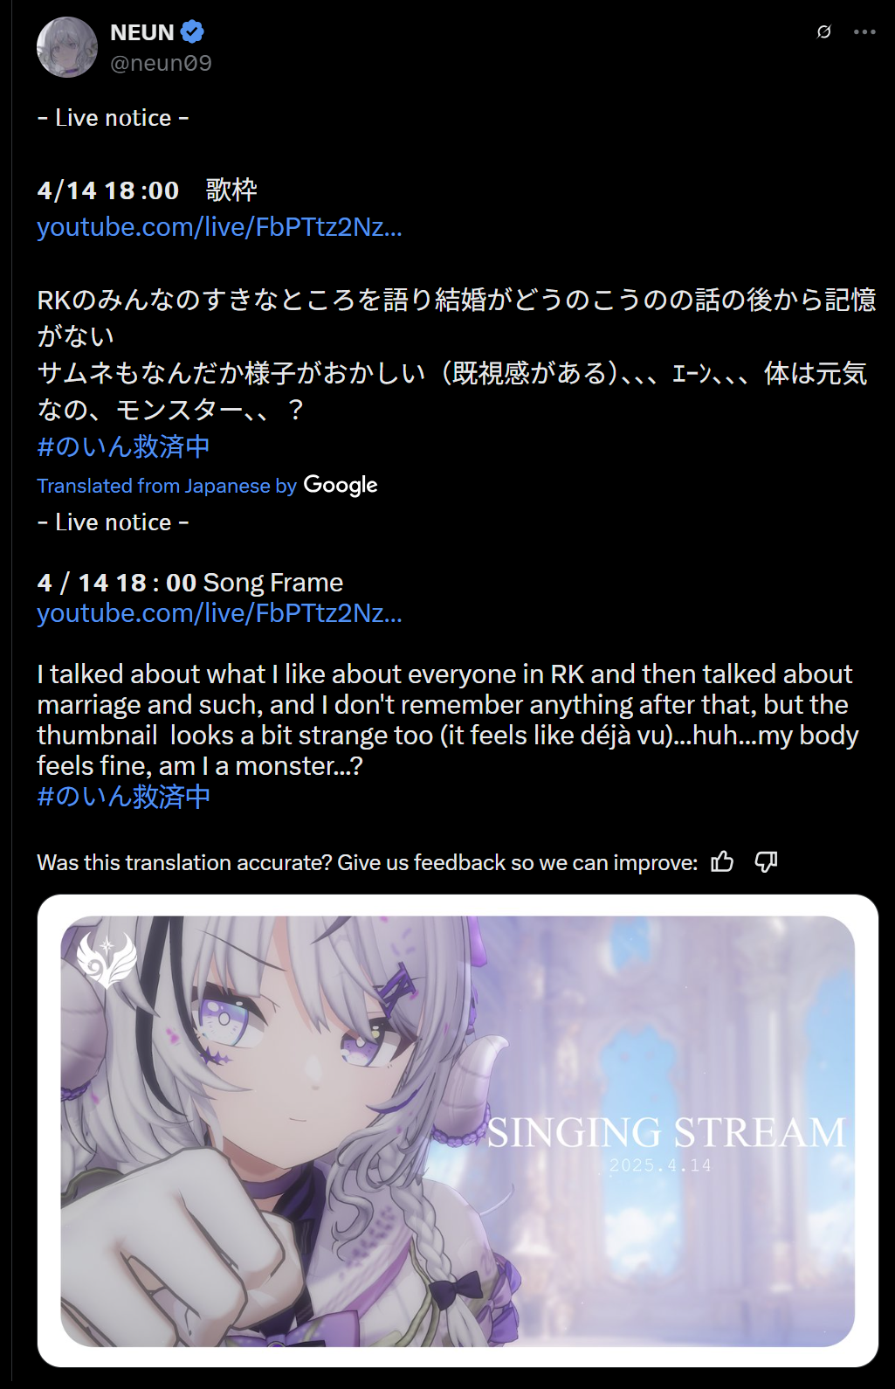Open YouTube live link under Song Frame
Image resolution: width=895 pixels, height=1389 pixels.
[220, 613]
